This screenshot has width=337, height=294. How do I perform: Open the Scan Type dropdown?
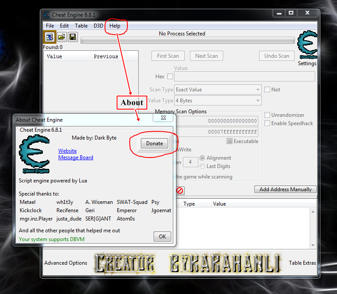(218, 90)
